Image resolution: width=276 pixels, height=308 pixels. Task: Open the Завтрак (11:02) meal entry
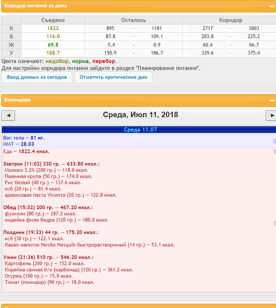pos(51,164)
